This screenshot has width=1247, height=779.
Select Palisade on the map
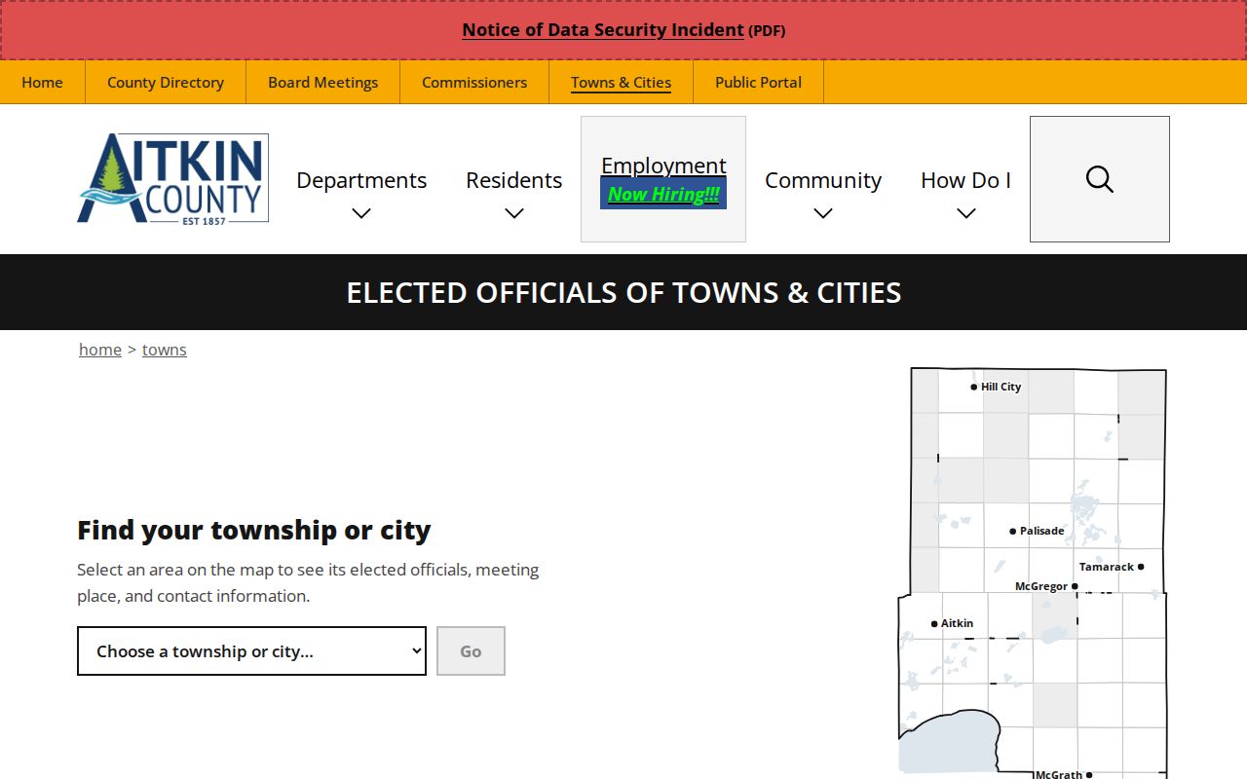[x=1037, y=531]
